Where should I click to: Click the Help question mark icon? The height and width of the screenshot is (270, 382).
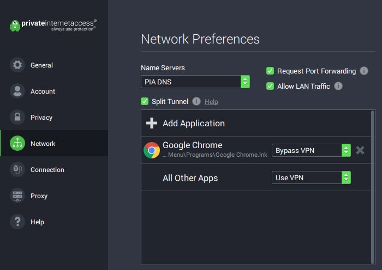pyautogui.click(x=17, y=222)
